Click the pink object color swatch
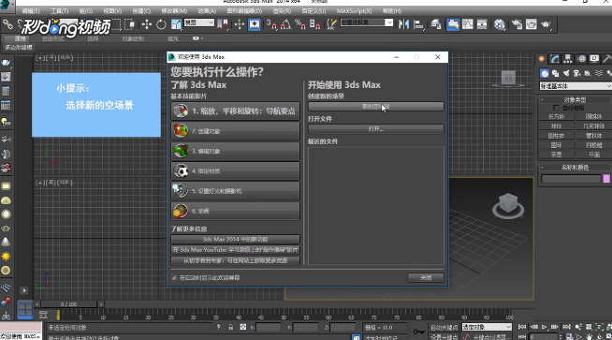This screenshot has height=340, width=612. pyautogui.click(x=606, y=179)
